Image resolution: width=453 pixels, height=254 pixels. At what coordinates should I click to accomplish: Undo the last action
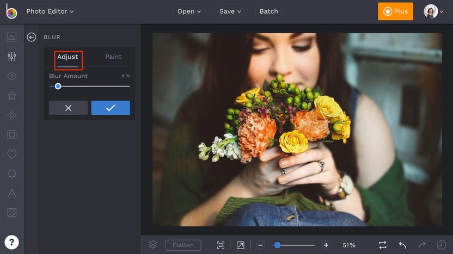pyautogui.click(x=402, y=245)
